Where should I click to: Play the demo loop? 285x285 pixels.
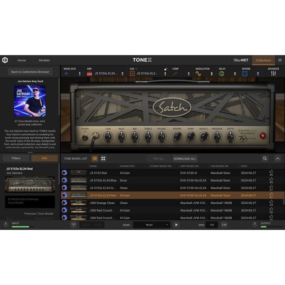176,225
